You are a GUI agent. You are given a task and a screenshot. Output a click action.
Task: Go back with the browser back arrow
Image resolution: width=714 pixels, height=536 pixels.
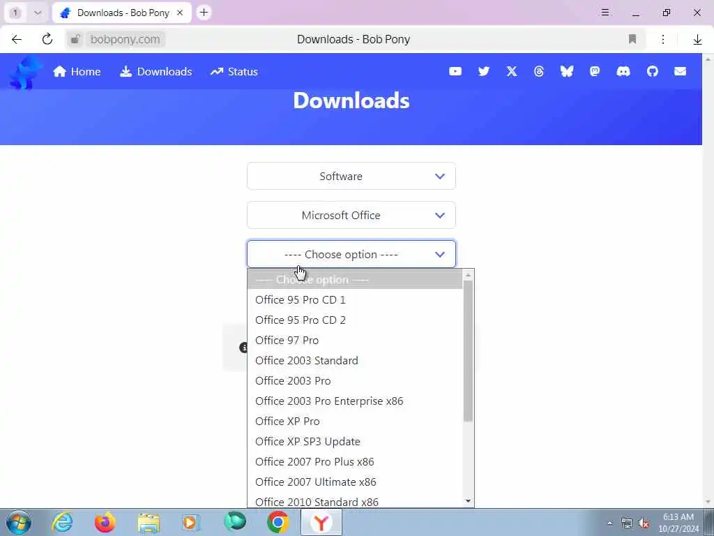pyautogui.click(x=17, y=39)
